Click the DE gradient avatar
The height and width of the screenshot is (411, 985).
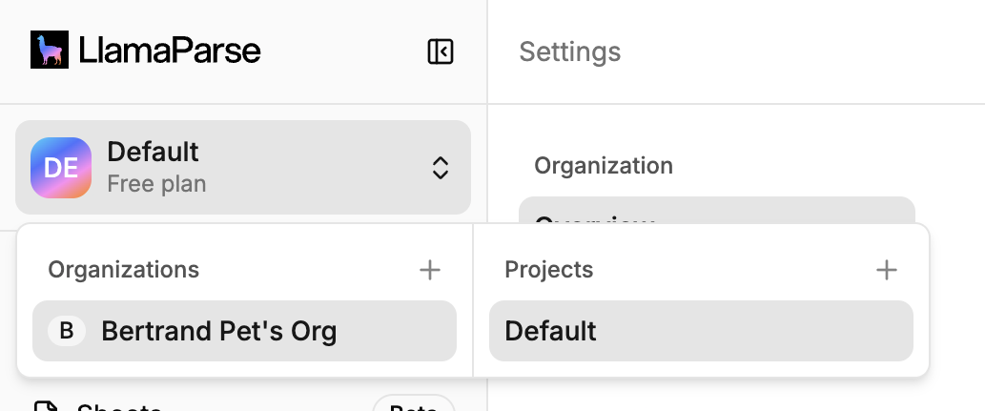pyautogui.click(x=61, y=168)
